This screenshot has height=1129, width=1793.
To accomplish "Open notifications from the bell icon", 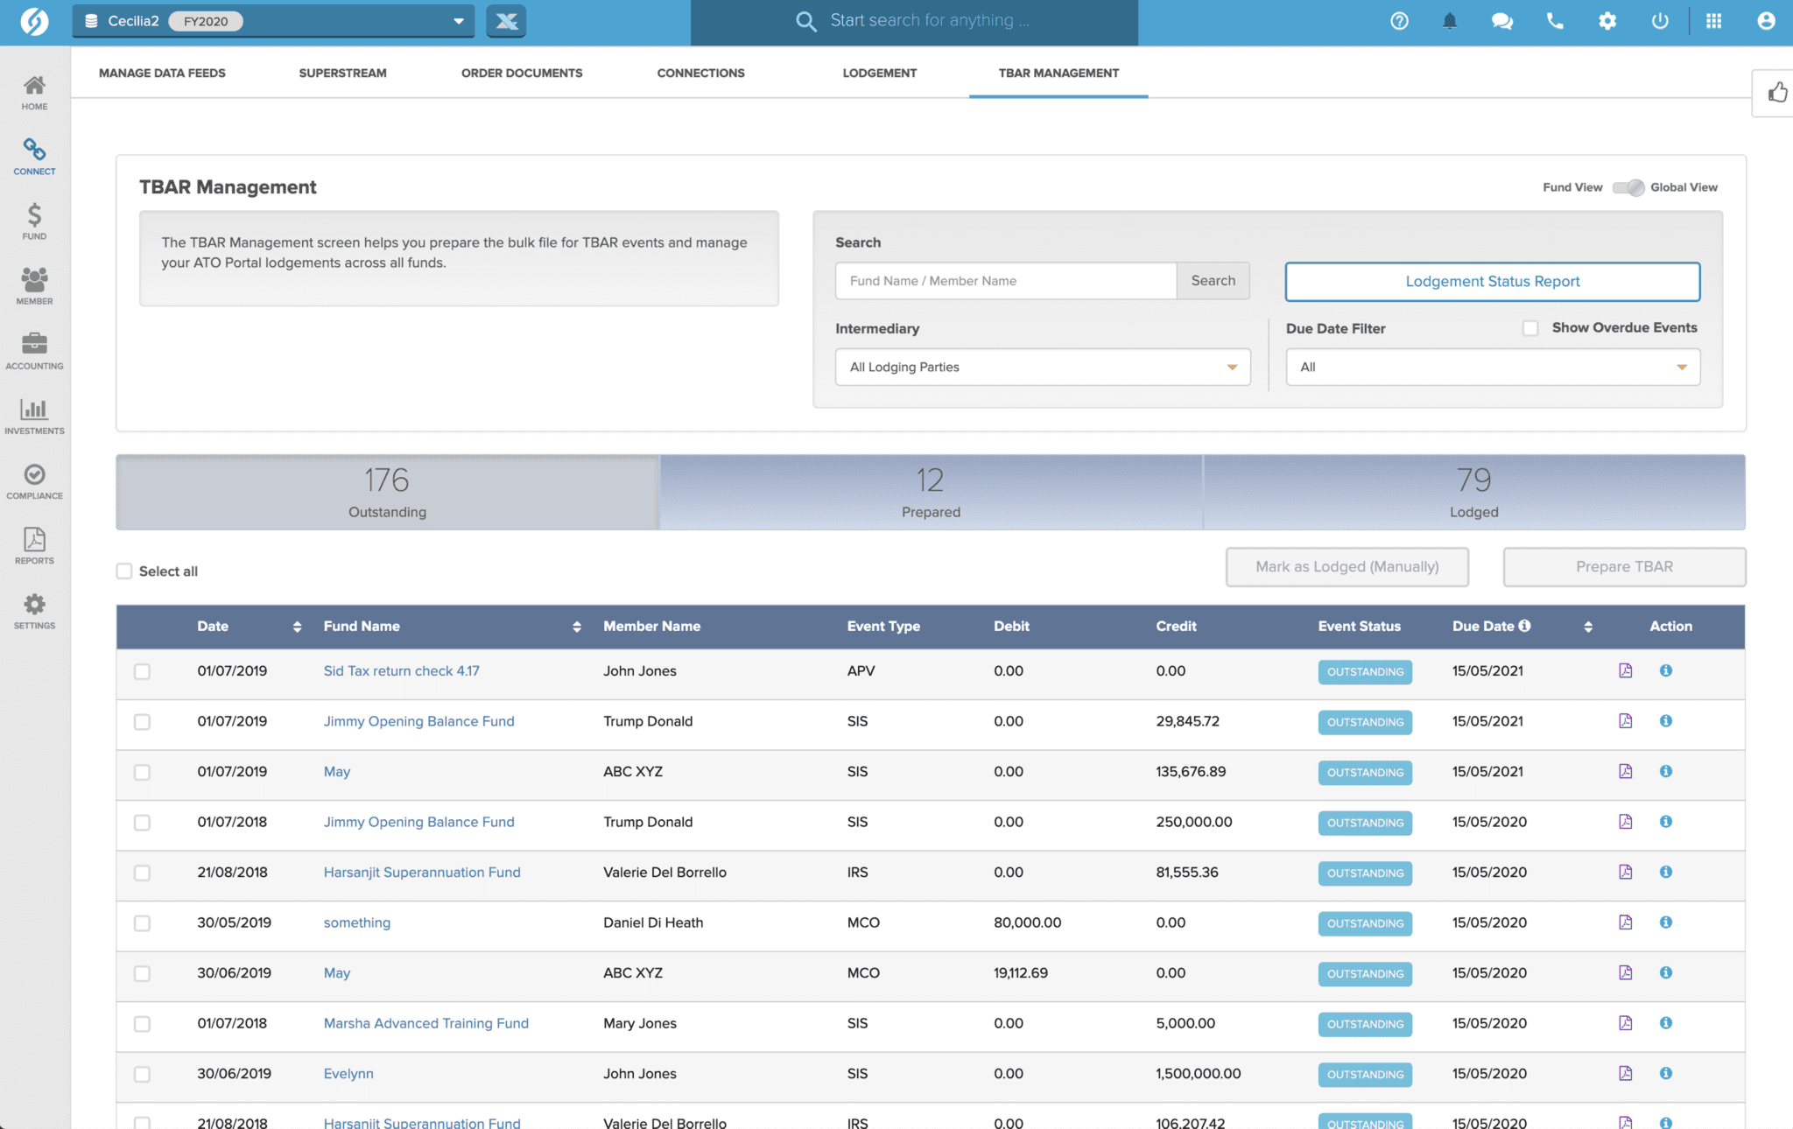I will click(x=1450, y=20).
